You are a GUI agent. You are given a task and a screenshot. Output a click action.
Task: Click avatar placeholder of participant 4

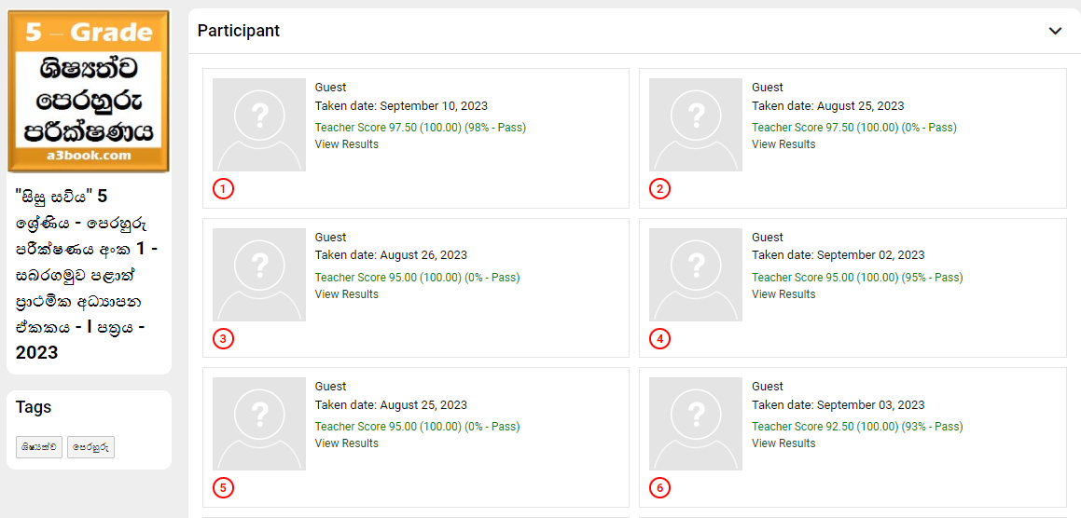(x=696, y=275)
